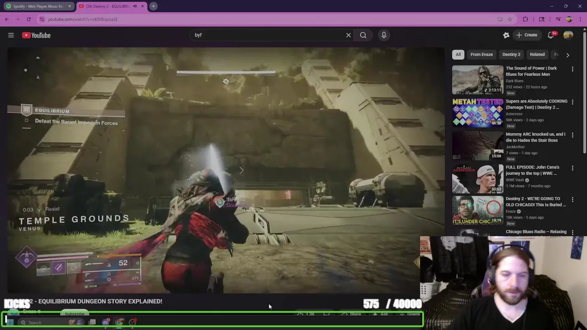Visit the Aztecross channel name
Screen dimensions: 587x330
pyautogui.click(x=514, y=114)
